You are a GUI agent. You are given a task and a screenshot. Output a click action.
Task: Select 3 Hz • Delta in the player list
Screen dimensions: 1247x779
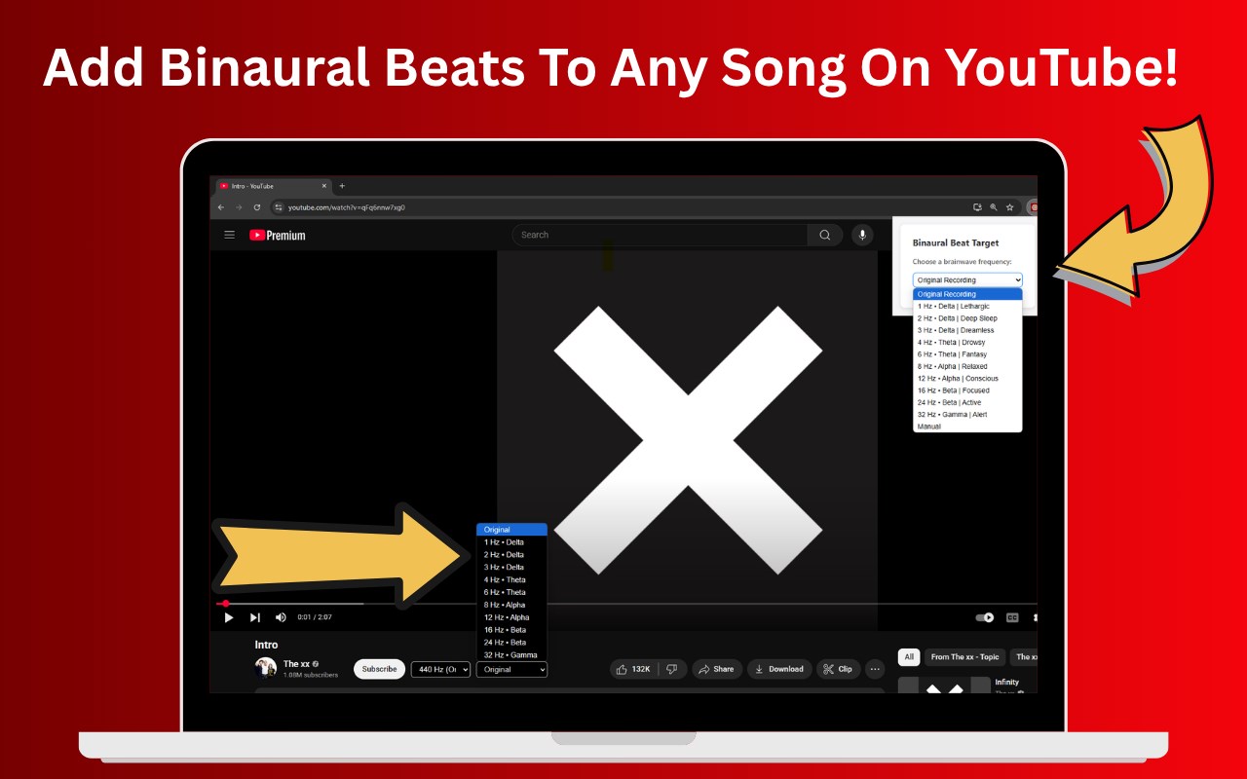click(511, 567)
